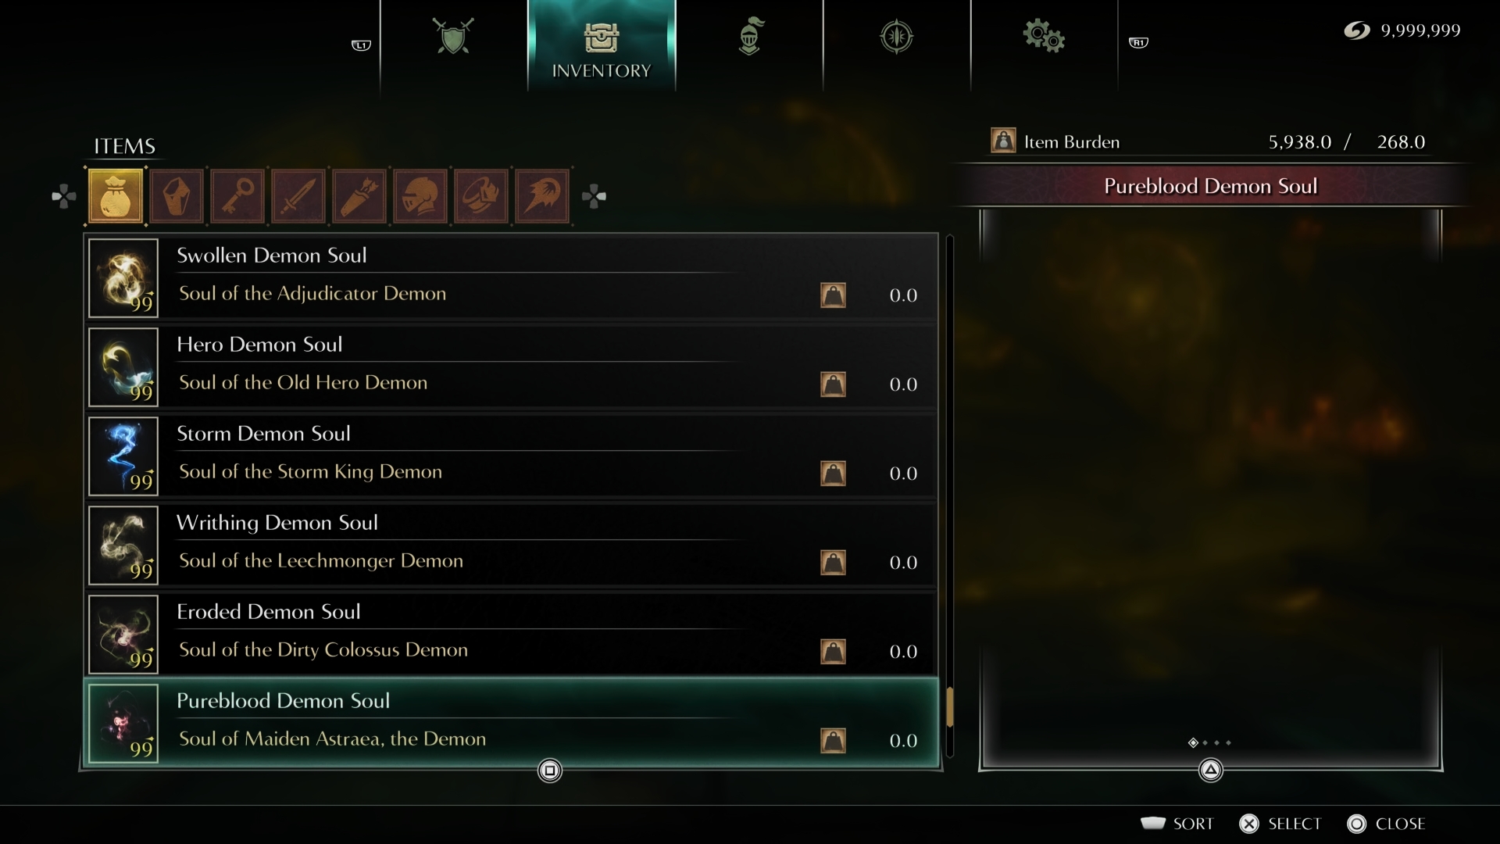The image size is (1500, 844).
Task: Click the item list scrollbar thumb
Action: (950, 707)
